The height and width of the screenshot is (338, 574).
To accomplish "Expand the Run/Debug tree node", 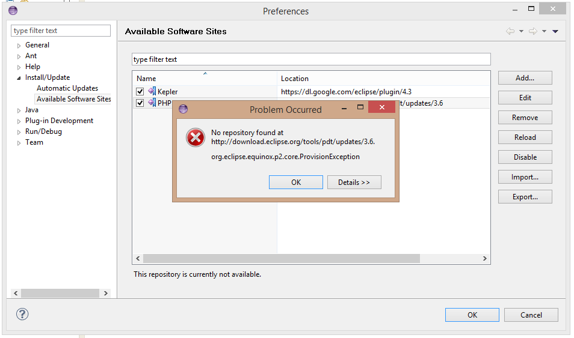I will point(19,132).
